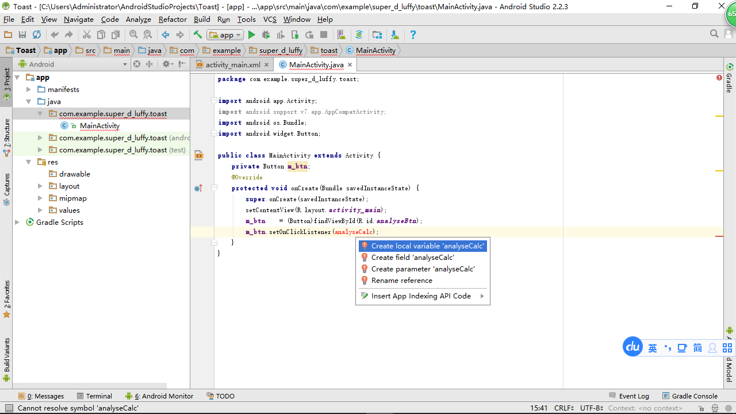Open the Event Log
The image size is (736, 414).
click(629, 396)
